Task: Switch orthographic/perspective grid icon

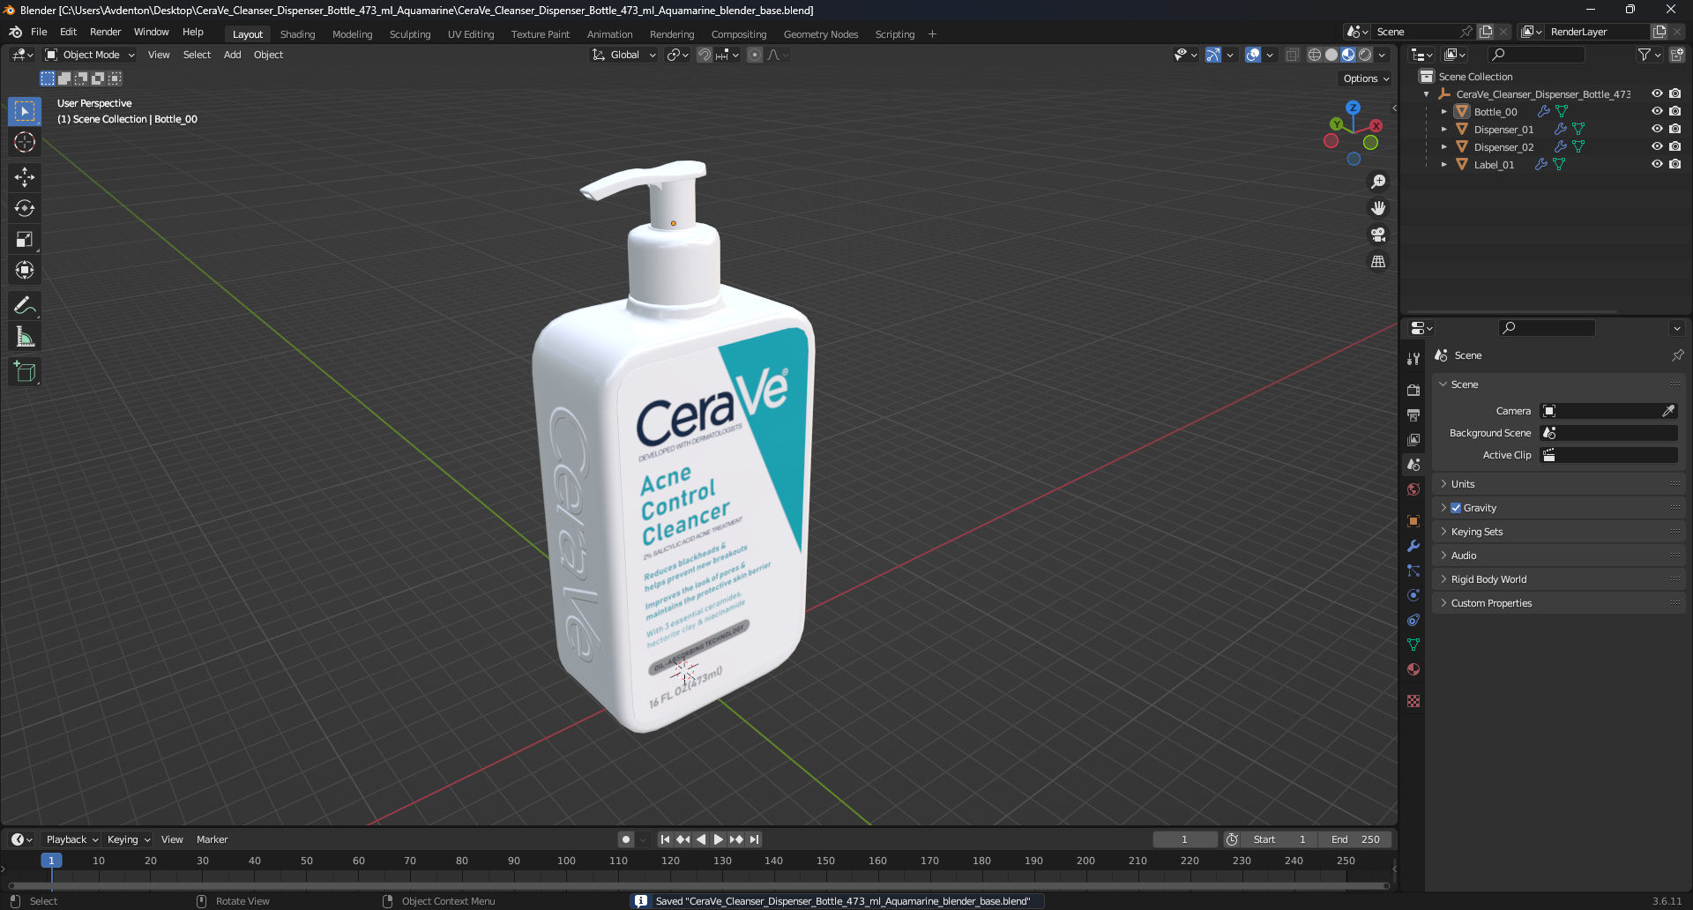Action: pyautogui.click(x=1378, y=261)
